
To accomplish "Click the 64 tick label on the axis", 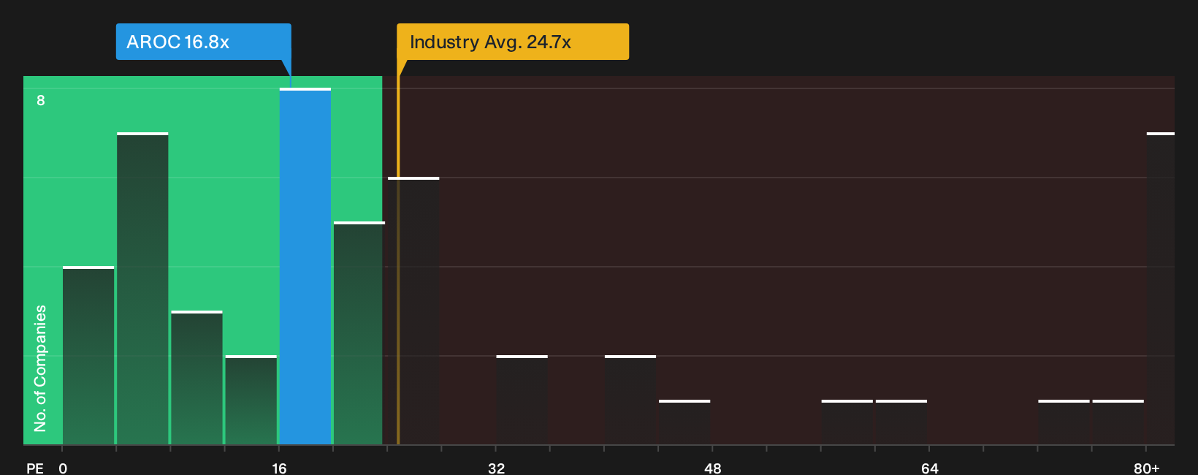I will tap(929, 468).
